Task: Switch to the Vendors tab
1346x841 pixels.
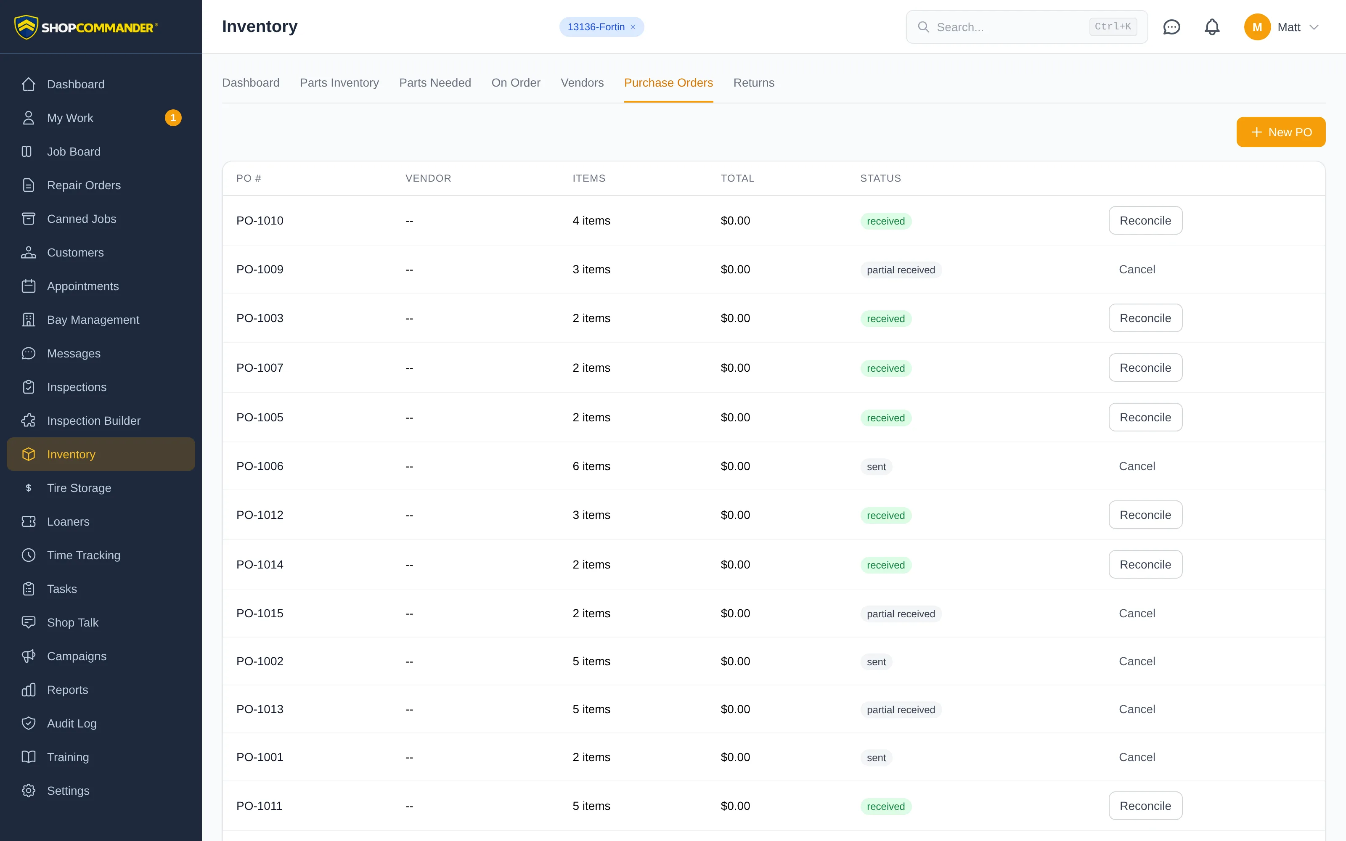Action: pos(582,83)
